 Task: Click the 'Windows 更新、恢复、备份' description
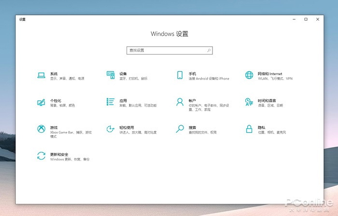[x=70, y=159]
